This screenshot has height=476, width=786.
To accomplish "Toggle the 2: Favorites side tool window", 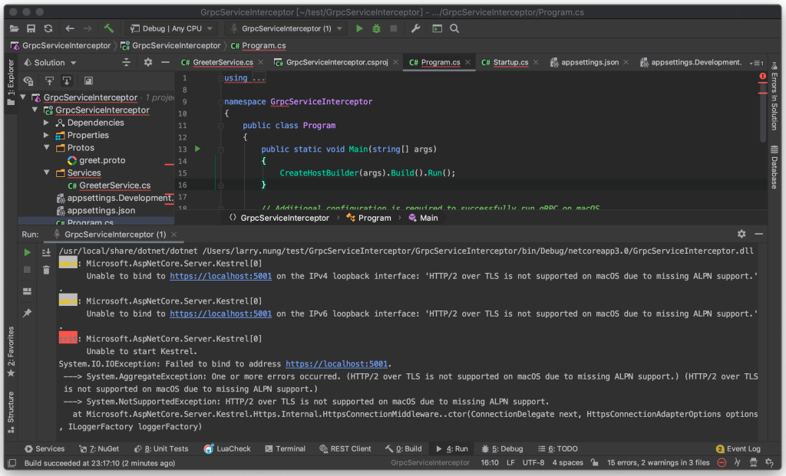I will 11,352.
